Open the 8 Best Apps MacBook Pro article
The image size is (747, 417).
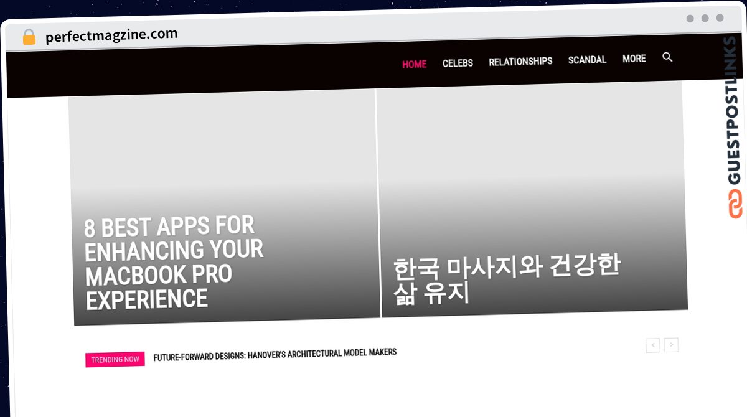(174, 263)
